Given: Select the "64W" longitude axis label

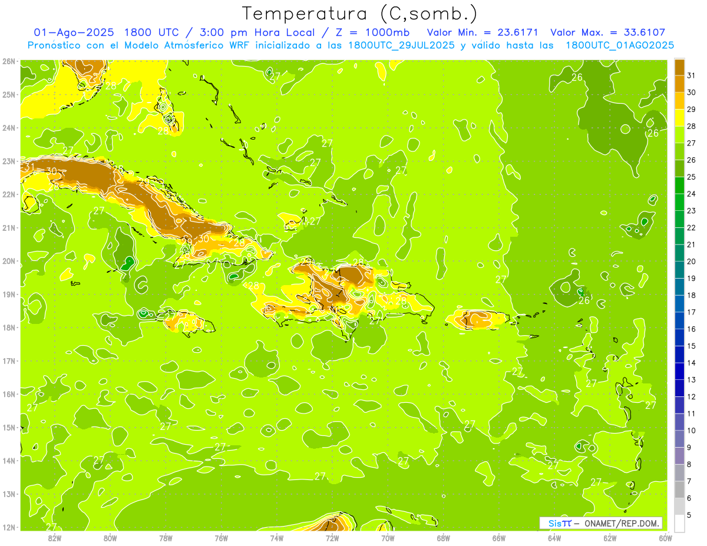Looking at the screenshot, I should click(554, 538).
